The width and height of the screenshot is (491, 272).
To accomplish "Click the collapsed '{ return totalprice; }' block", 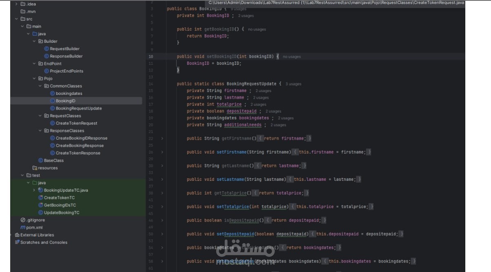I will point(281,193).
